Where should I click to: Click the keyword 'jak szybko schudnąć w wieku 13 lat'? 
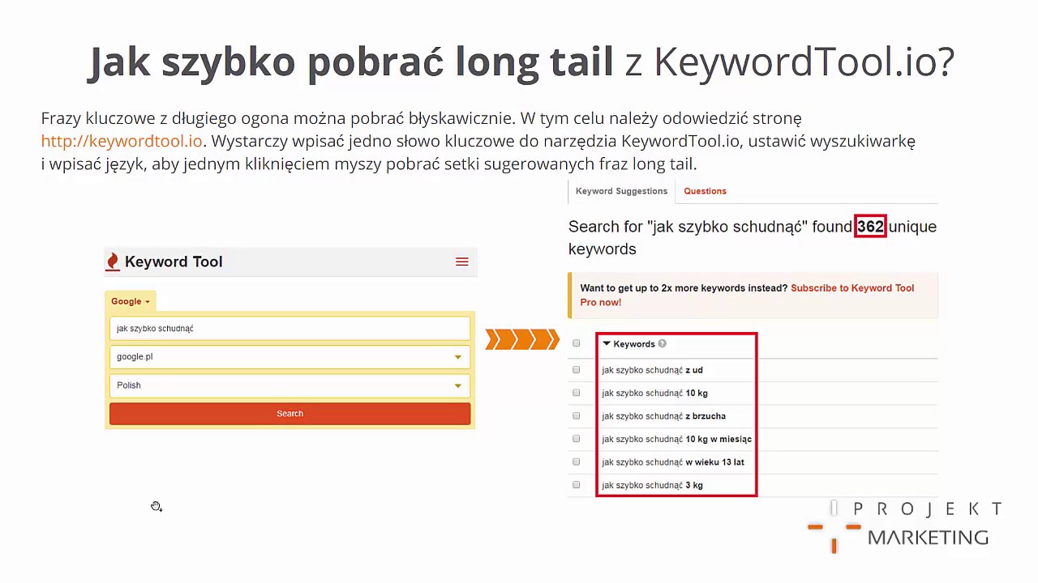click(672, 462)
